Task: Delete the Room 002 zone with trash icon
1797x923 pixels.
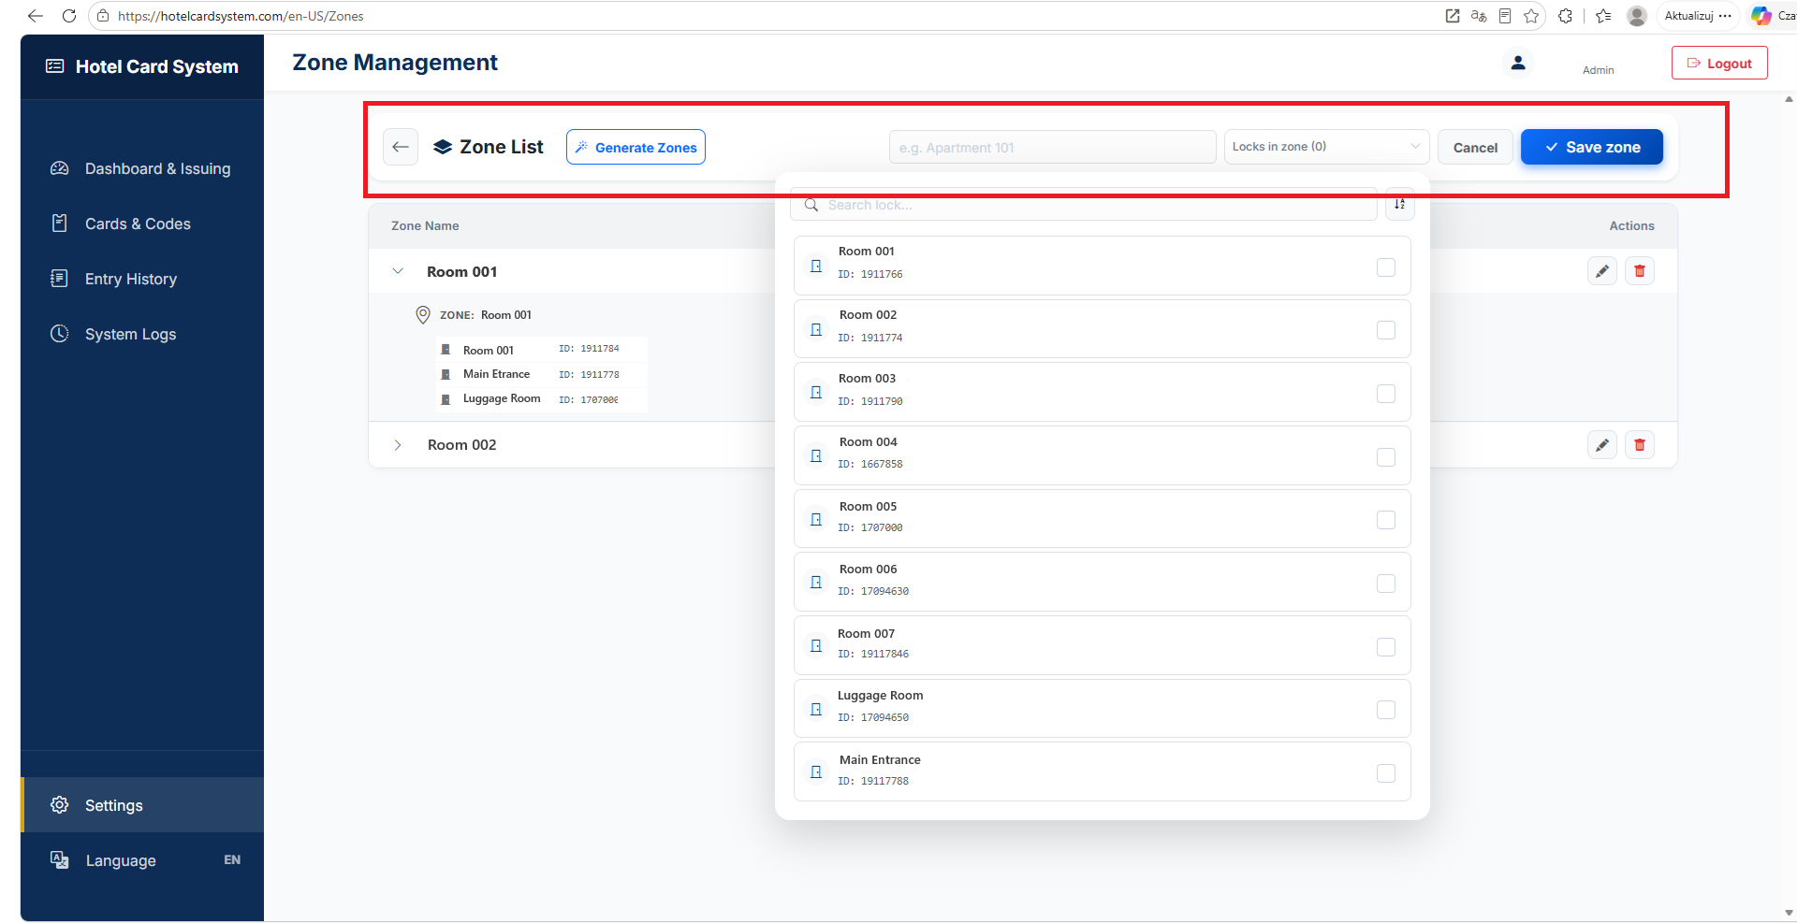Action: [x=1640, y=445]
